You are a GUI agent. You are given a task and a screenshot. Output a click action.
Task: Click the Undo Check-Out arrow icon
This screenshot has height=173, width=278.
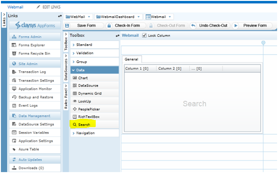(x=193, y=26)
